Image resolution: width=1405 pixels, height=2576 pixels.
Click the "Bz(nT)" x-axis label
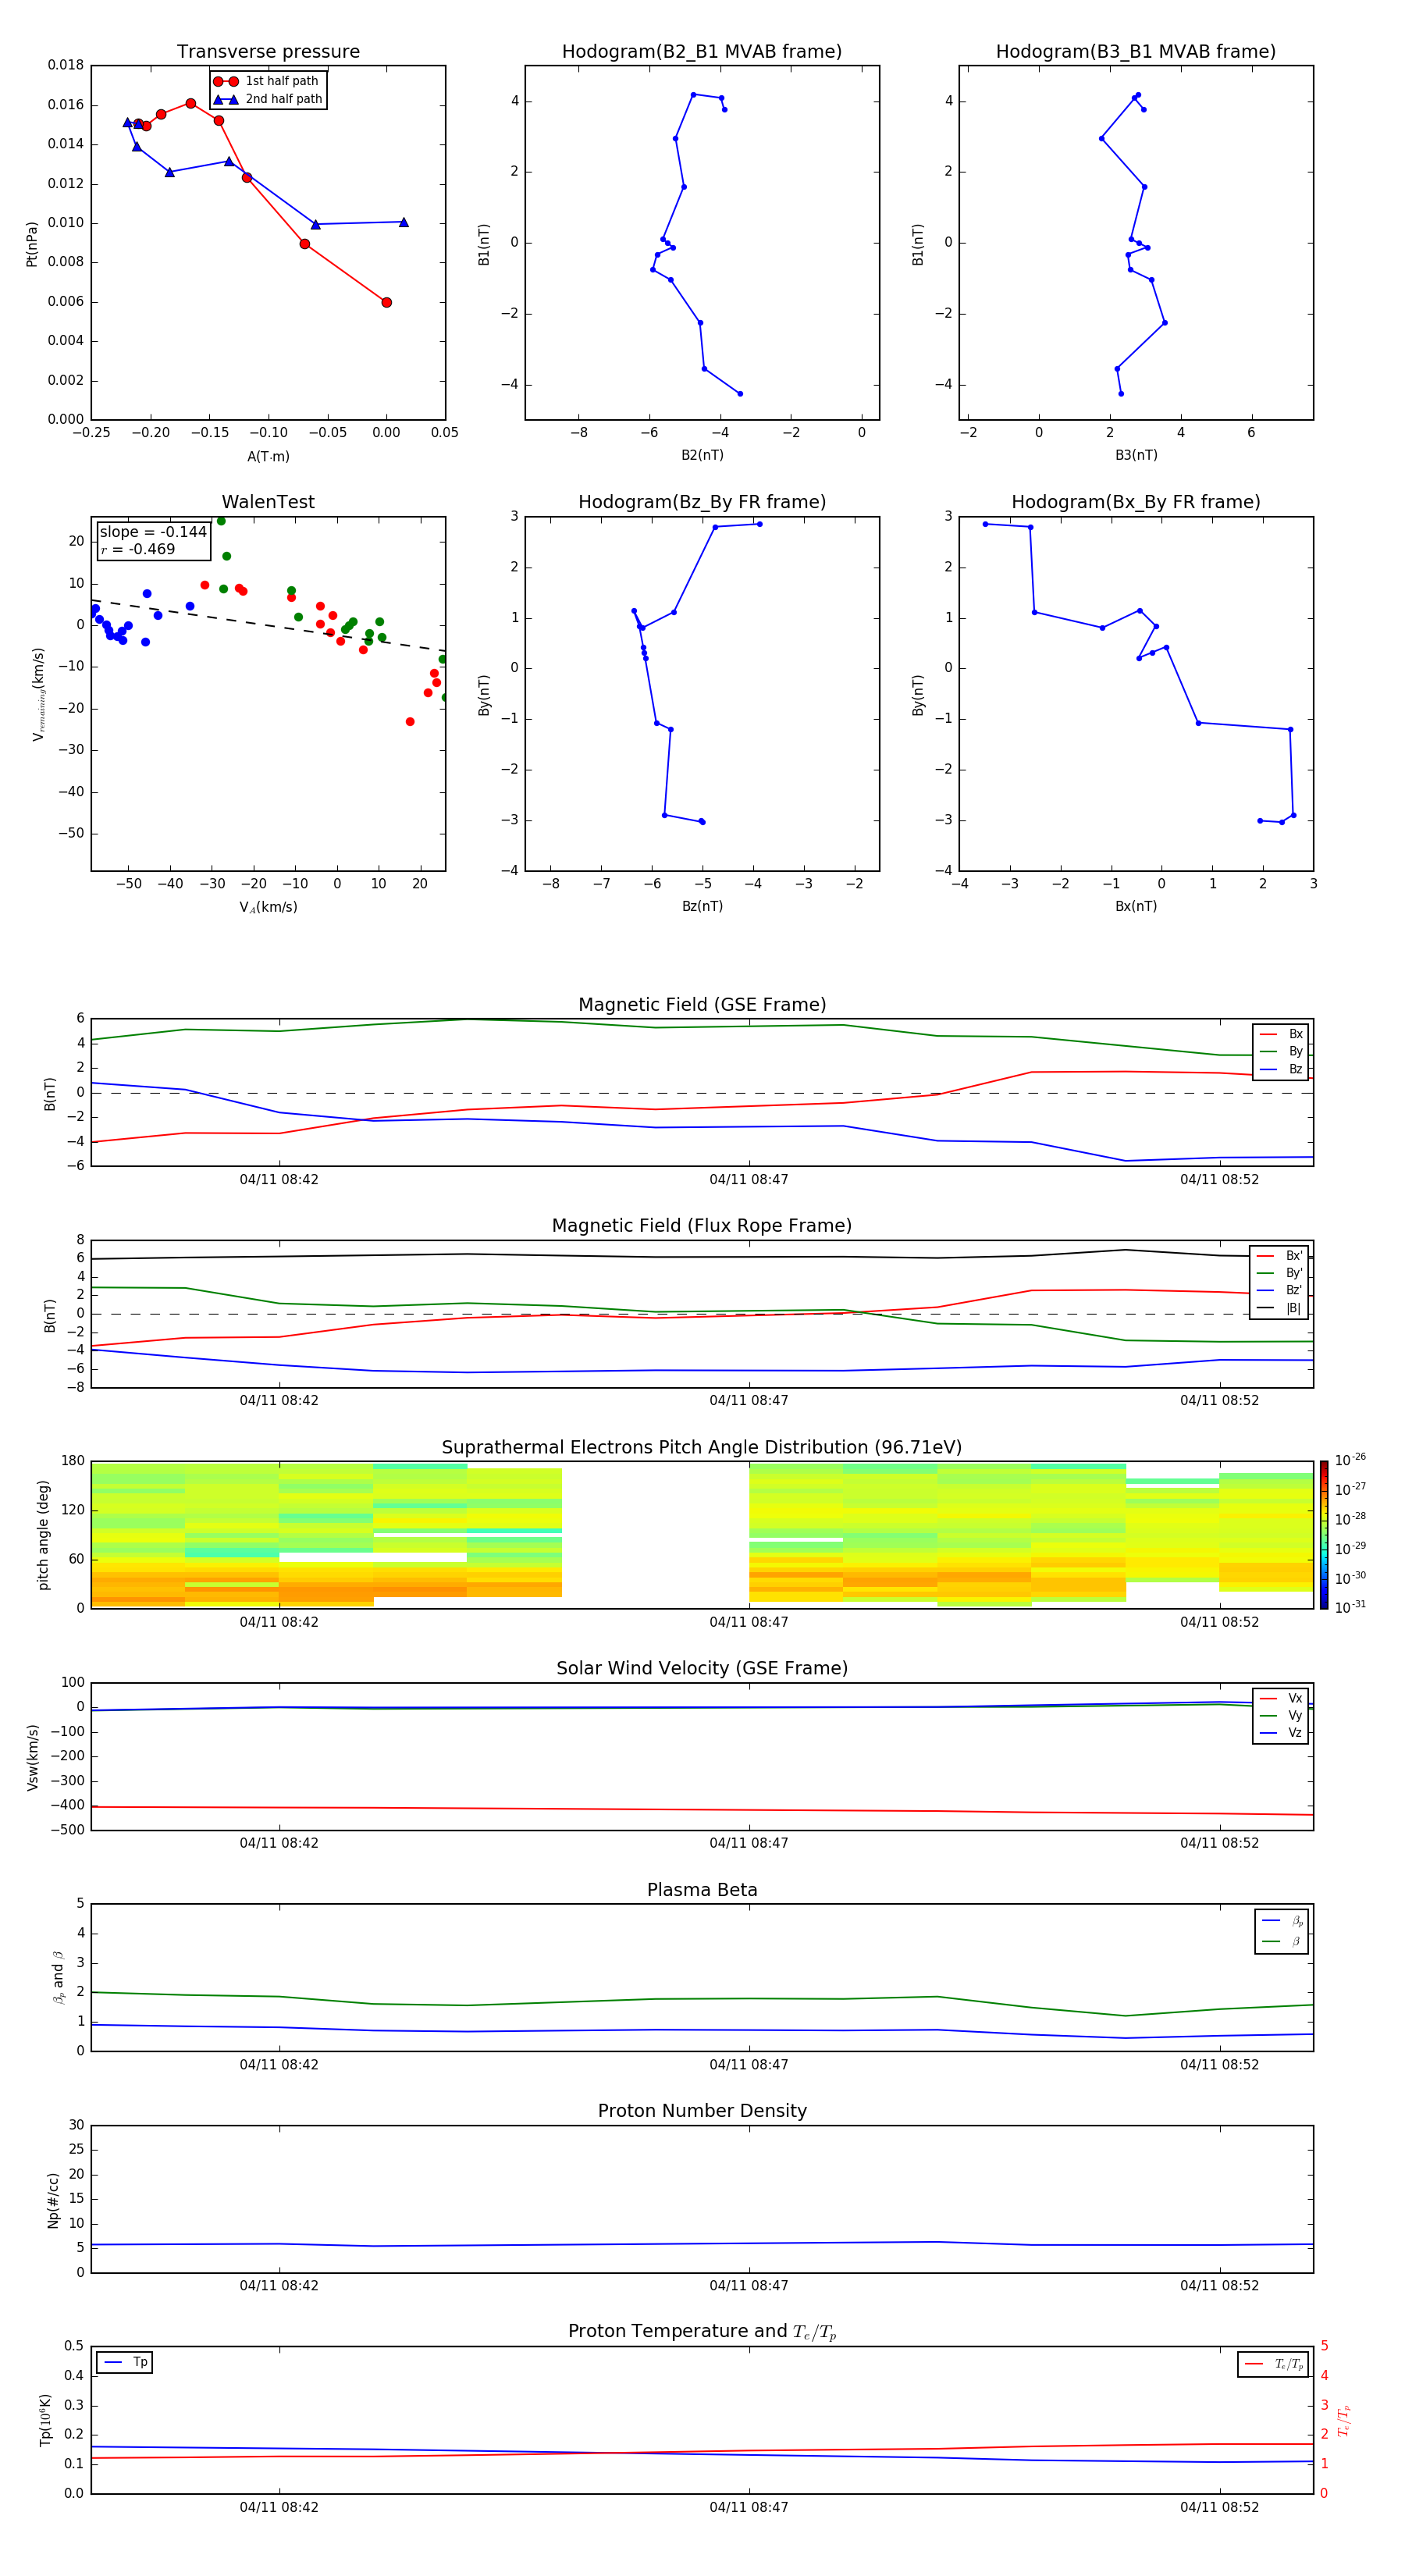(x=702, y=906)
